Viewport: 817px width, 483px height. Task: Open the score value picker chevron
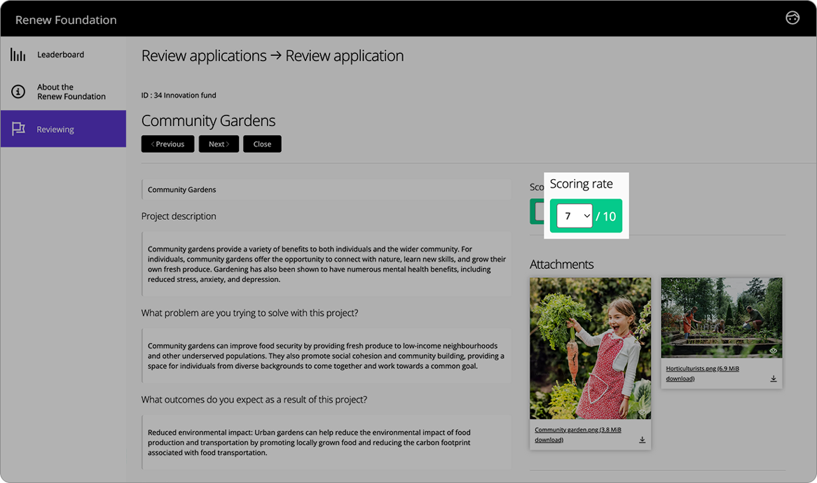click(586, 216)
